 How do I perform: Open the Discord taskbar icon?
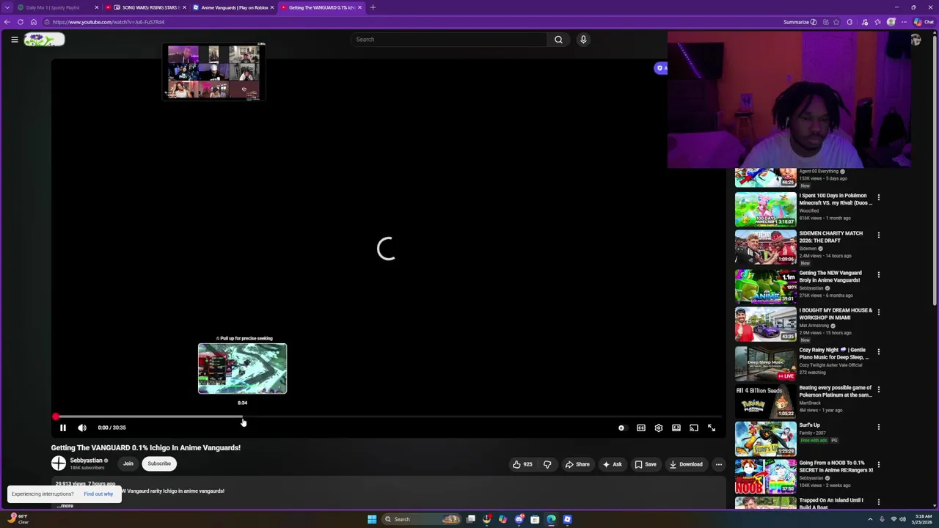coord(519,519)
